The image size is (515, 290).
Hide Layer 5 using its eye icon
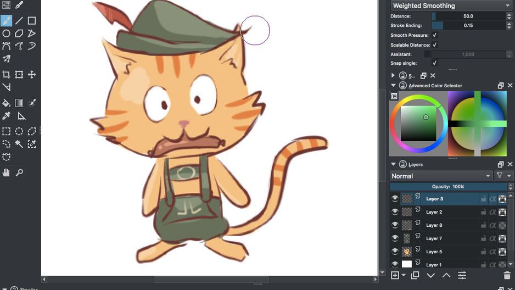[395, 252]
